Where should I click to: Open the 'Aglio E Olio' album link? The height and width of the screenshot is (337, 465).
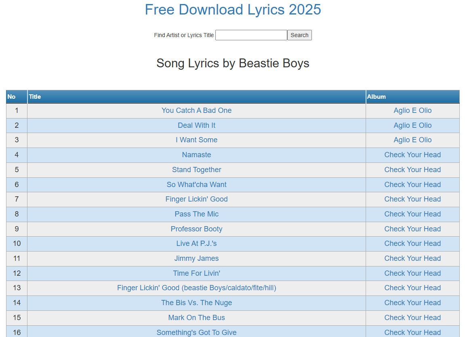click(x=412, y=110)
